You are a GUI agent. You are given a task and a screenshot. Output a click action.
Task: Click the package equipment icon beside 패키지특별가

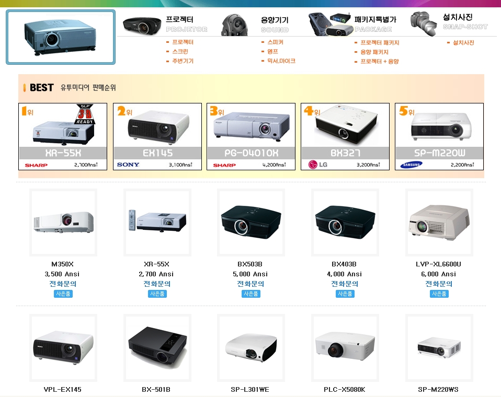(x=331, y=24)
